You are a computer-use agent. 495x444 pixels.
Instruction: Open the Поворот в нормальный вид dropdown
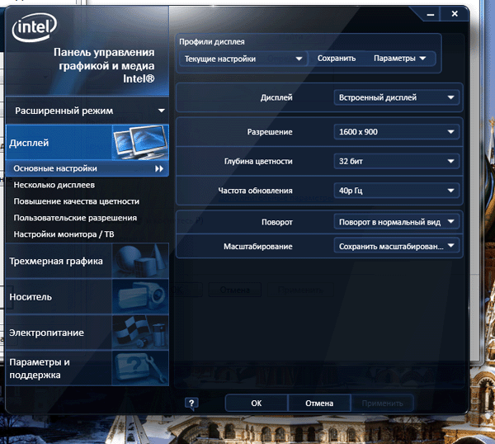[397, 222]
